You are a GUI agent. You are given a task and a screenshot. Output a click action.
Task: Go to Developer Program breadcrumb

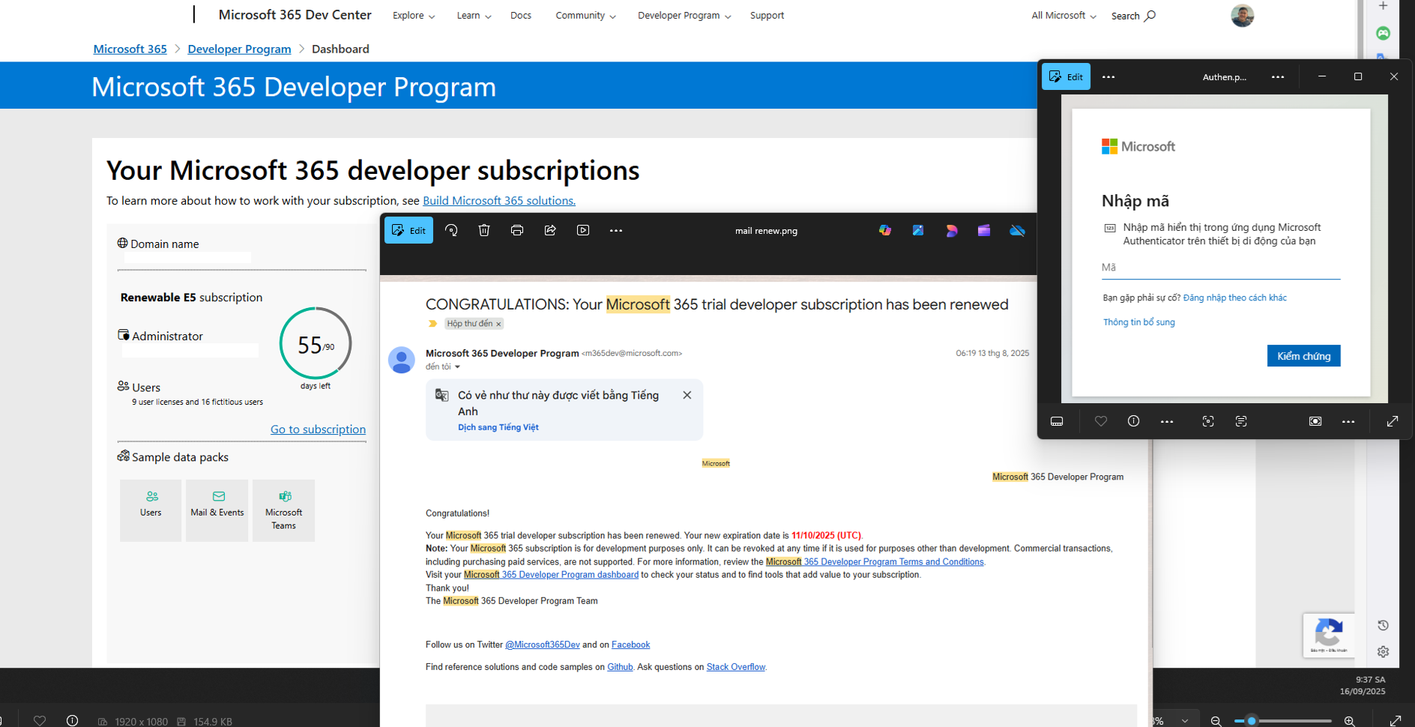coord(239,49)
